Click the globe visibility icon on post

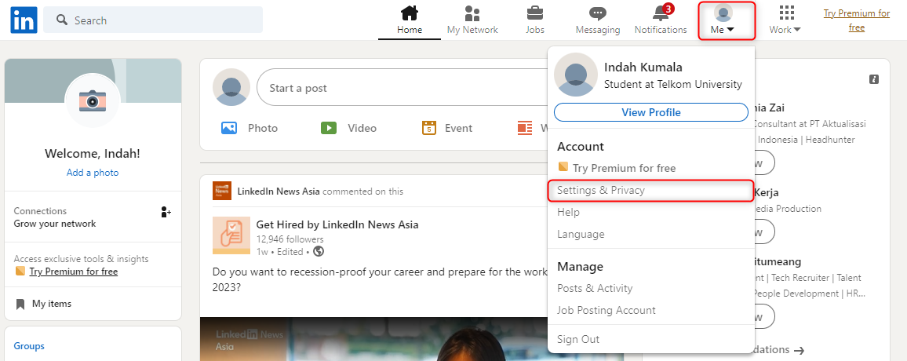coord(318,252)
